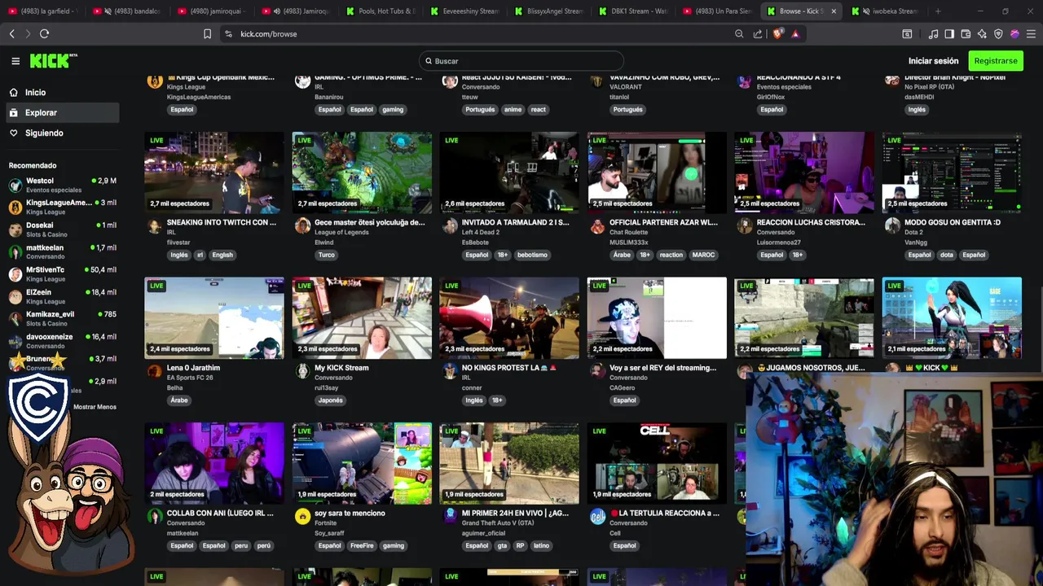The height and width of the screenshot is (586, 1043).
Task: Open Brave Leo AI sparkle icon
Action: [x=982, y=33]
